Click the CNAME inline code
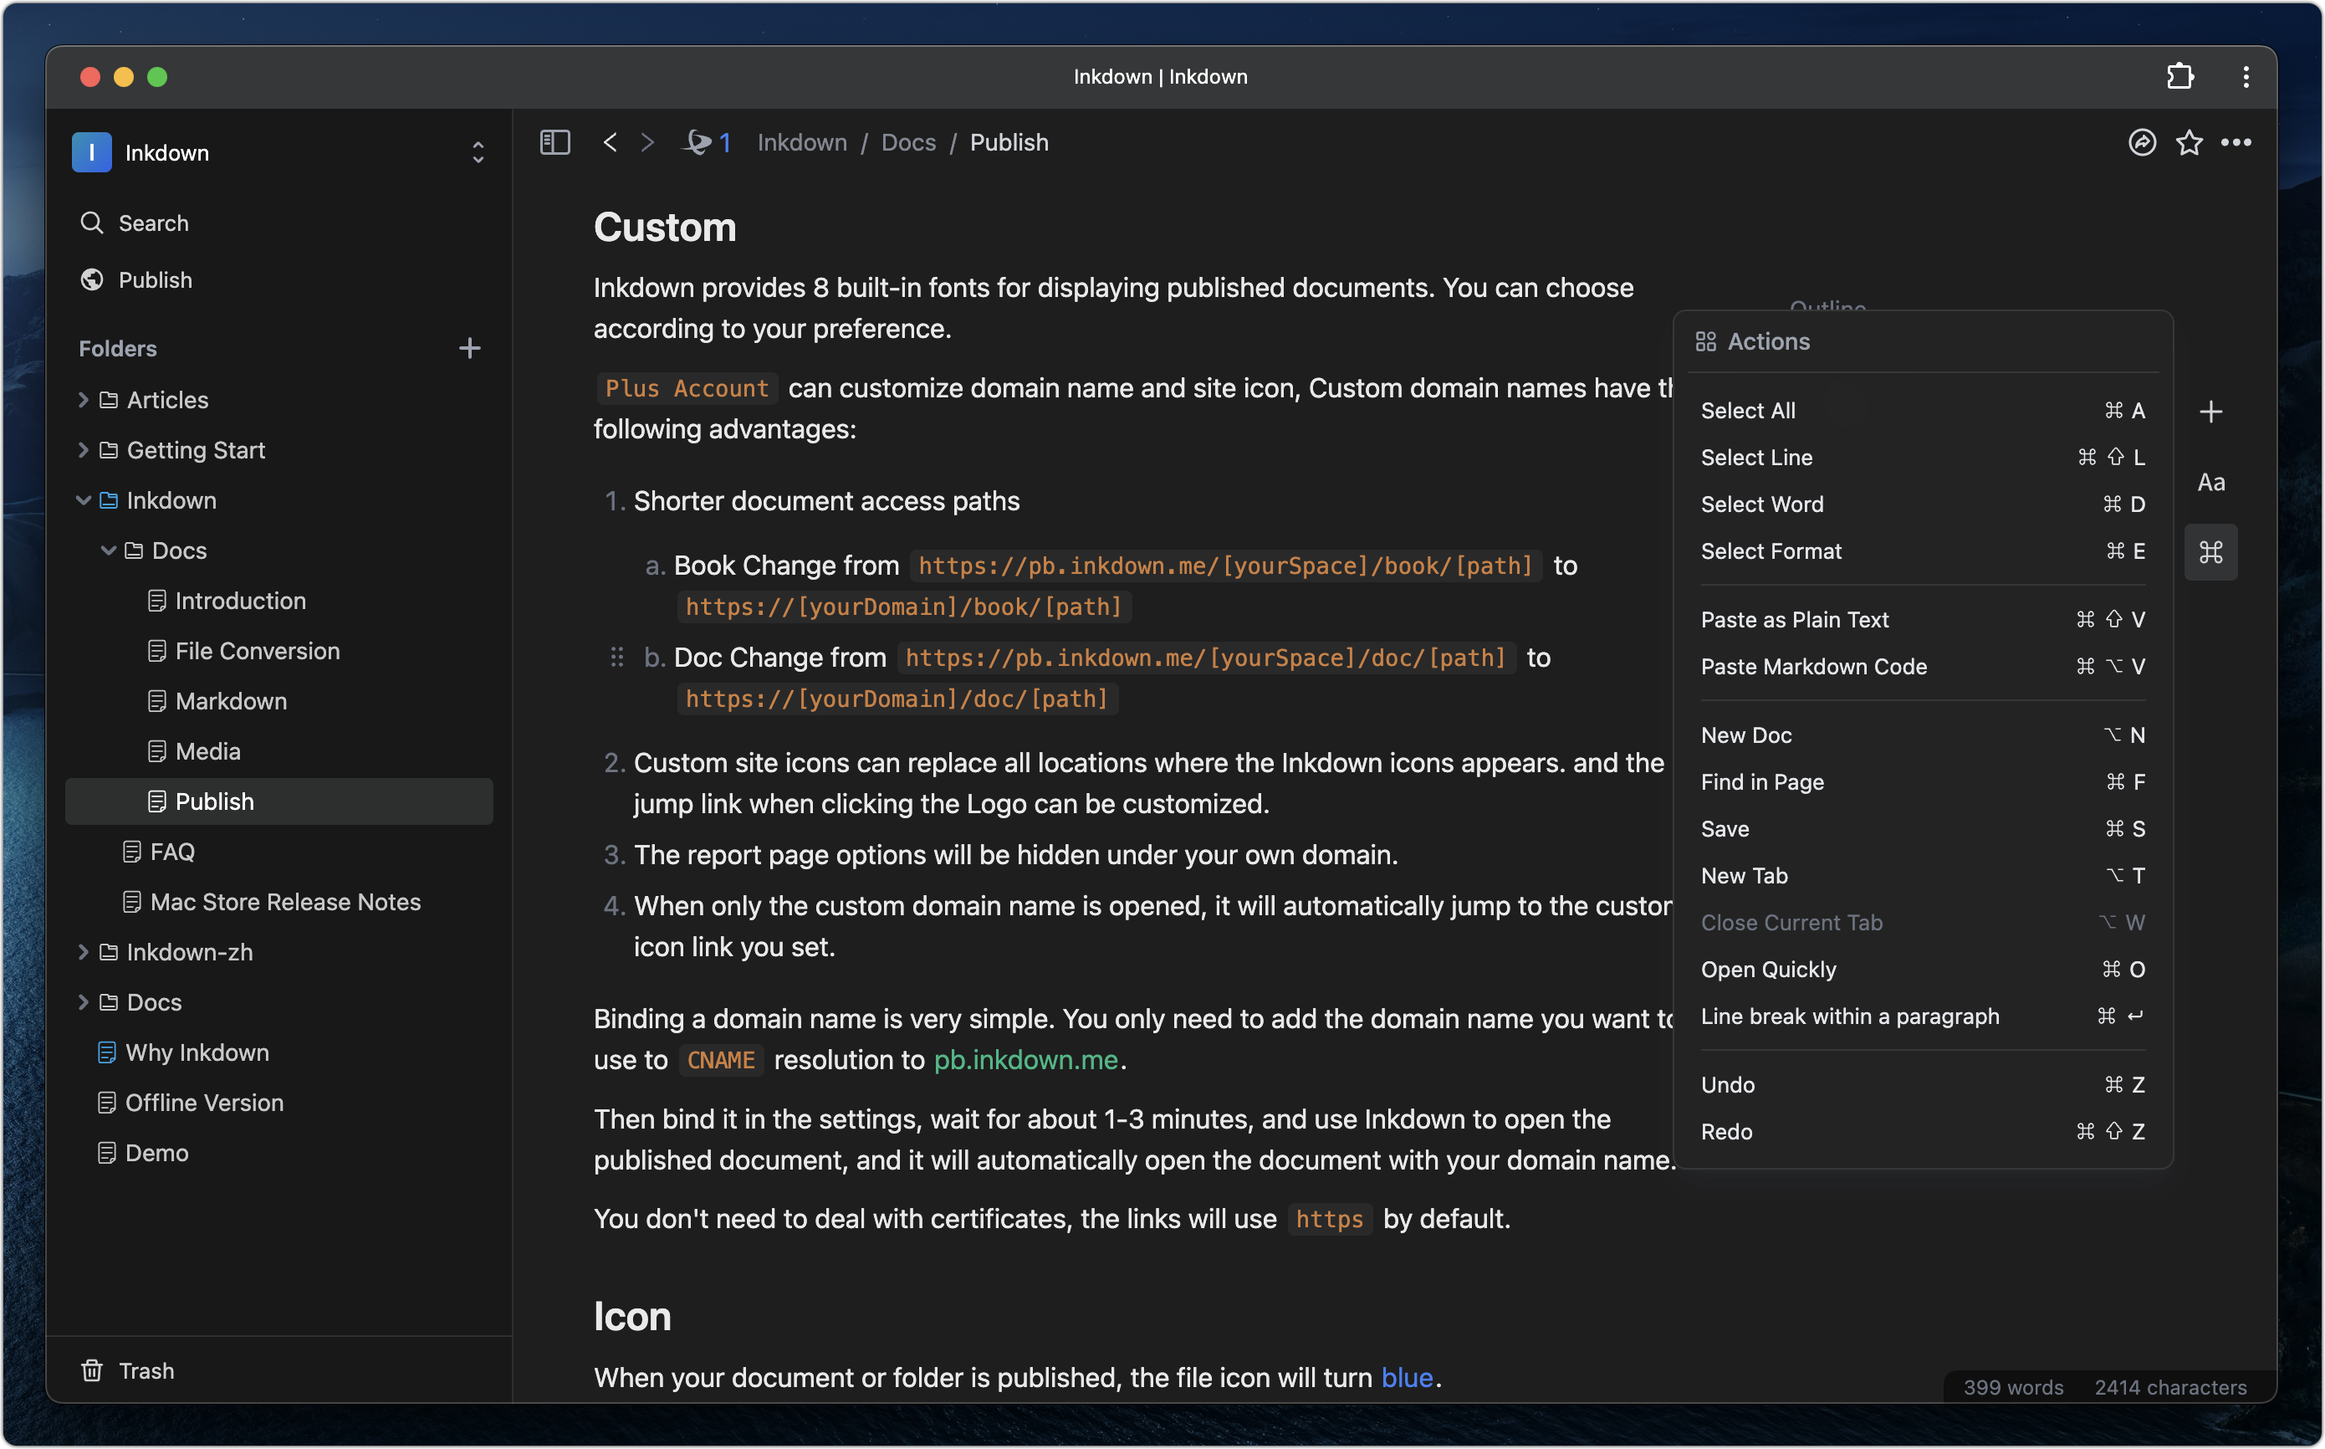The image size is (2325, 1449). pos(720,1060)
